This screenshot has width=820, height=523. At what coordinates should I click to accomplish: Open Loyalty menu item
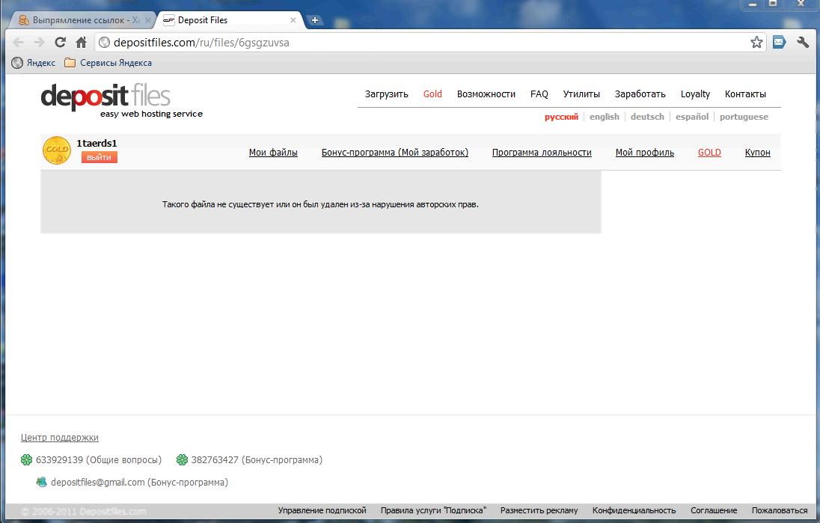coord(695,94)
